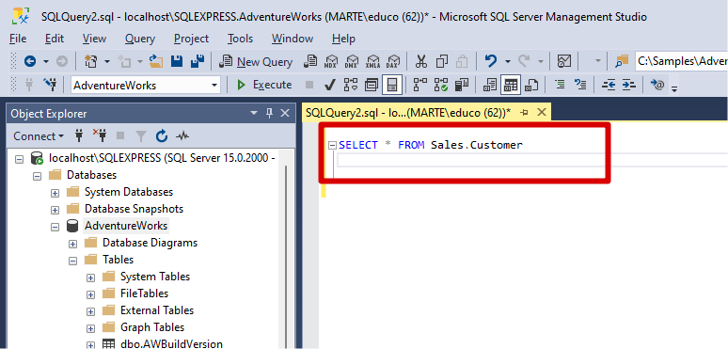Open the back navigation history dropdown

coord(46,61)
